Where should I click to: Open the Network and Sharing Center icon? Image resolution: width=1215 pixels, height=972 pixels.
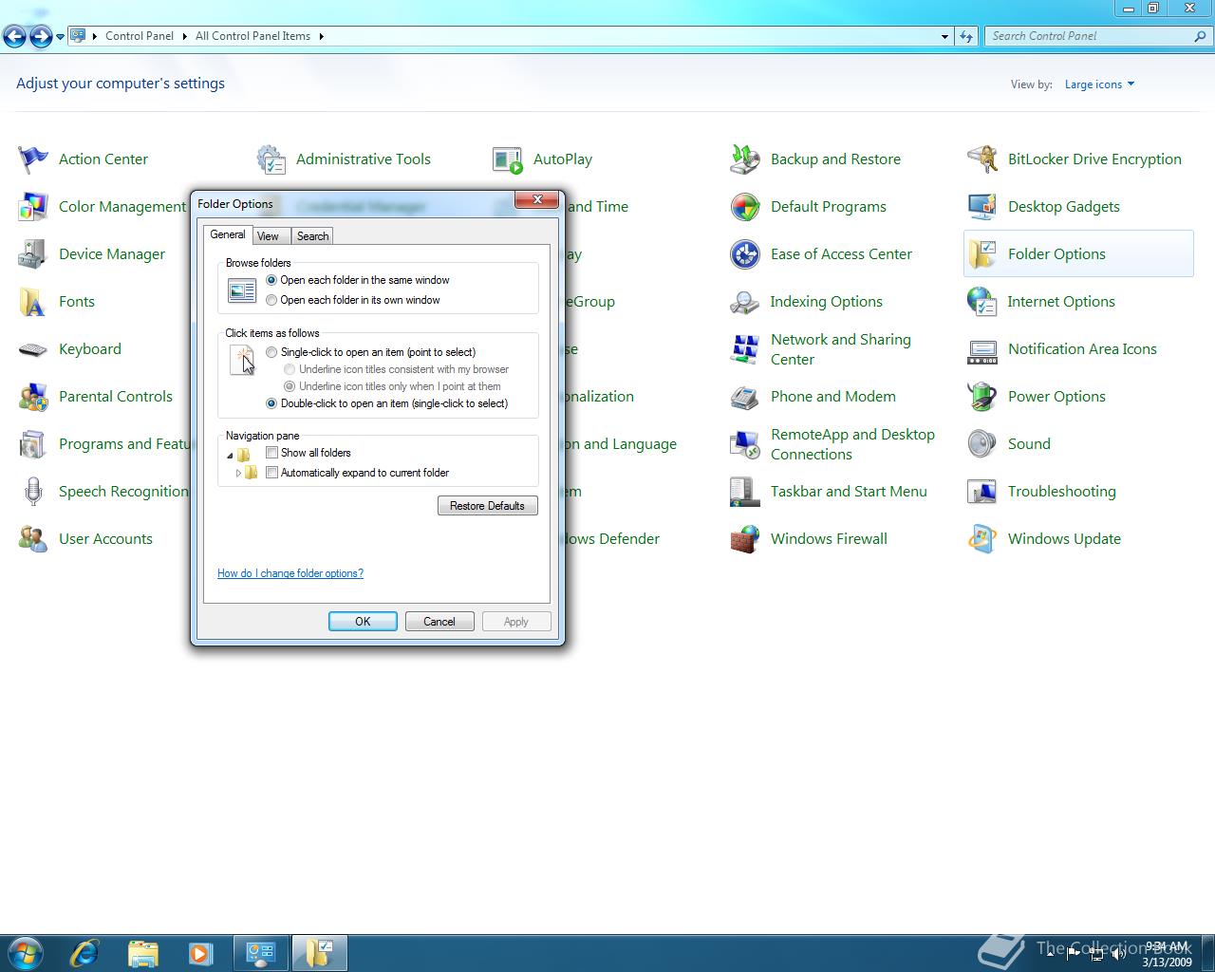tap(745, 349)
